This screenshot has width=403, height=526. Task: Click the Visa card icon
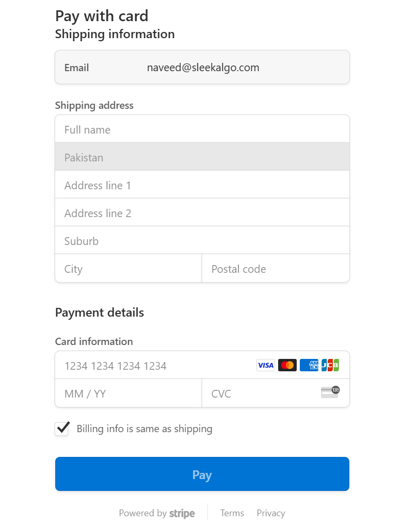click(x=266, y=366)
